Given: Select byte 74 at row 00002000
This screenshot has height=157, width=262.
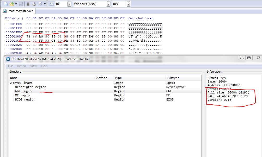Looking at the screenshot, I should coord(28,36).
